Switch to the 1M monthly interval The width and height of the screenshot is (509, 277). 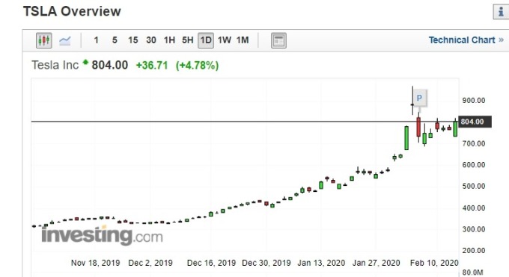coord(243,40)
